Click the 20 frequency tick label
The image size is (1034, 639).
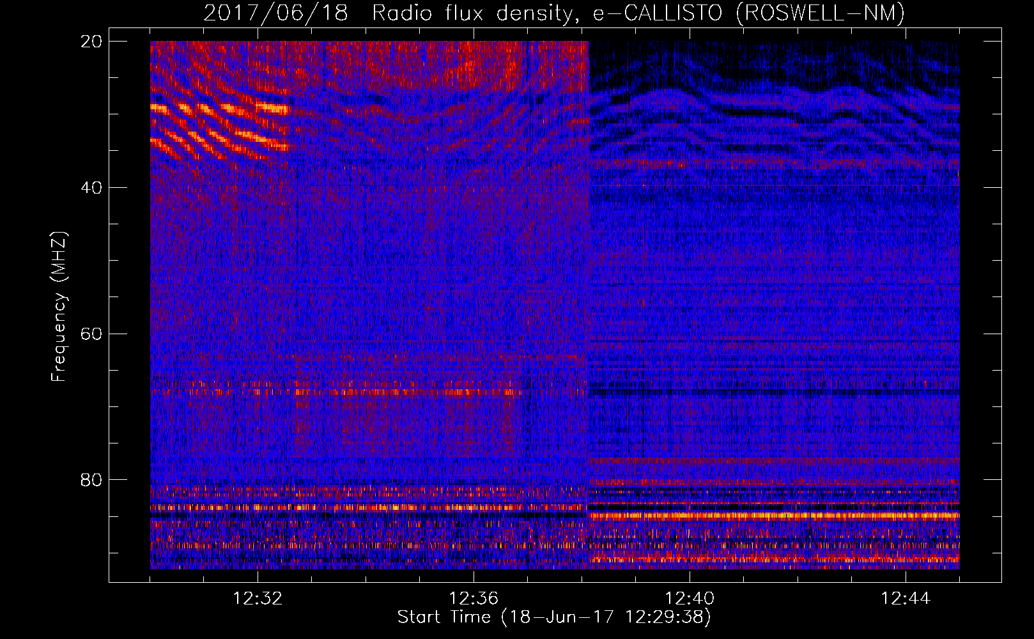pos(91,42)
